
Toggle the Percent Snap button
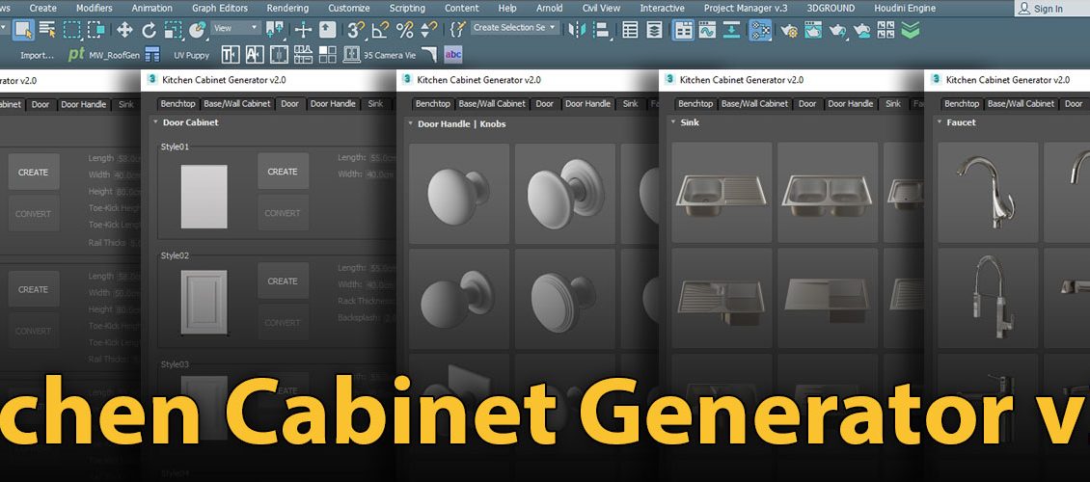coord(404,29)
